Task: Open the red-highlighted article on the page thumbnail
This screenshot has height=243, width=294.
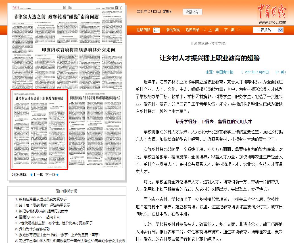Action: pyautogui.click(x=39, y=130)
